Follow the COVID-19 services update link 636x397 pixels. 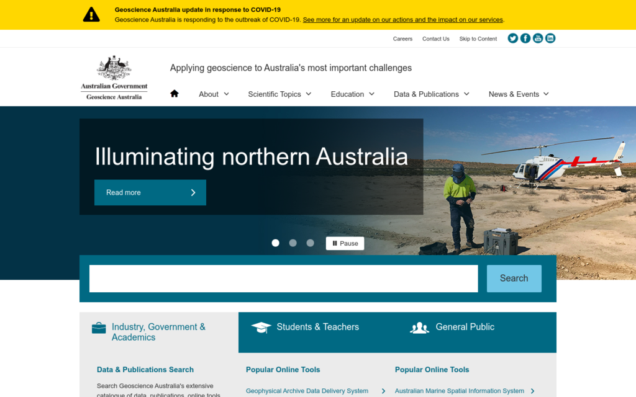(x=402, y=19)
